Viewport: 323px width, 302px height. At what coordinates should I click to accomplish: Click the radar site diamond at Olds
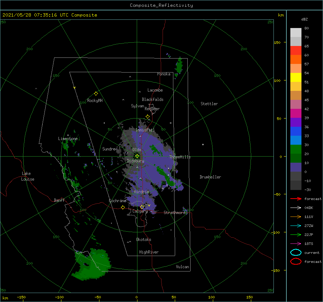[x=137, y=156]
